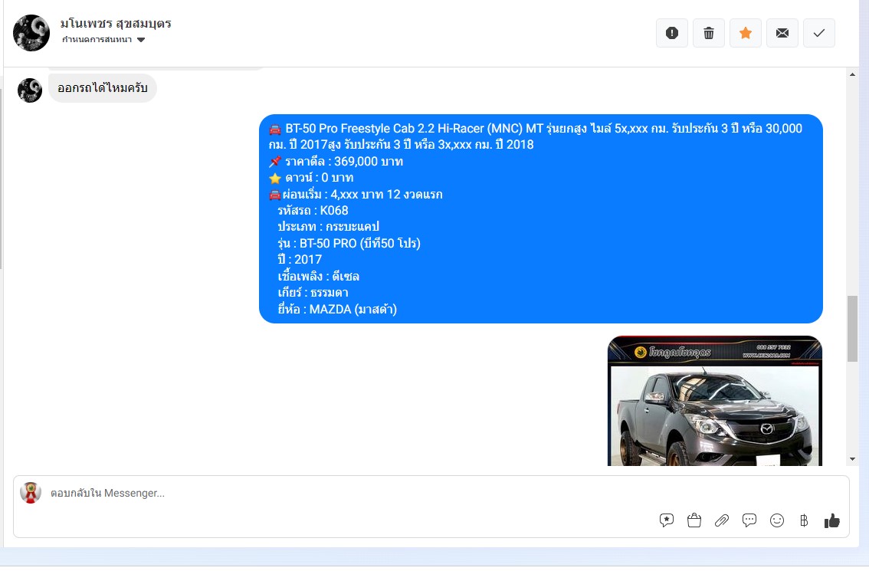Click scroll up arrow of chat
Viewport: 869px width, 571px height.
852,74
